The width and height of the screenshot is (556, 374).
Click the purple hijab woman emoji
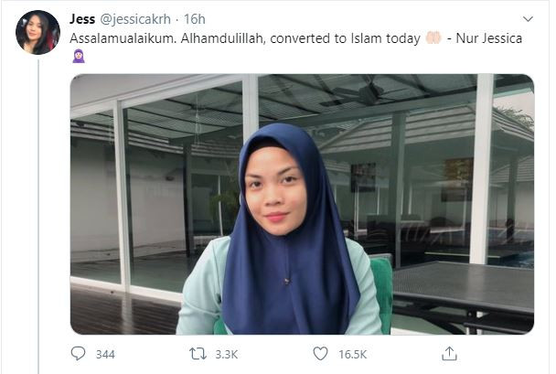(79, 56)
